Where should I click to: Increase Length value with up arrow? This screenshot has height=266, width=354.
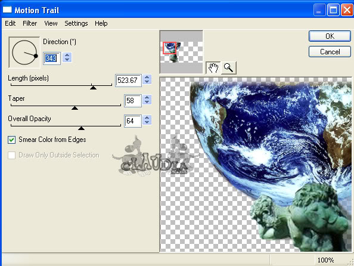click(x=147, y=77)
